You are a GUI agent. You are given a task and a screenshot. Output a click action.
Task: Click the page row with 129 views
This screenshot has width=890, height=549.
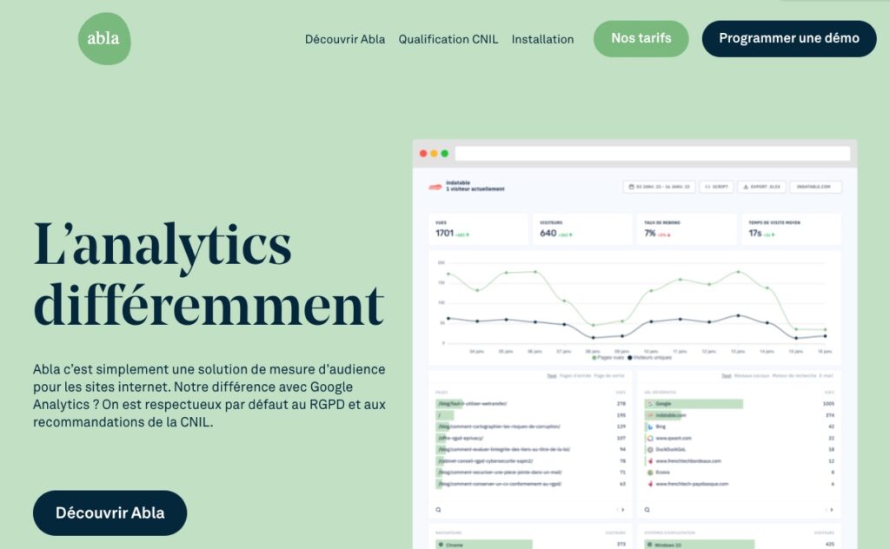531,427
